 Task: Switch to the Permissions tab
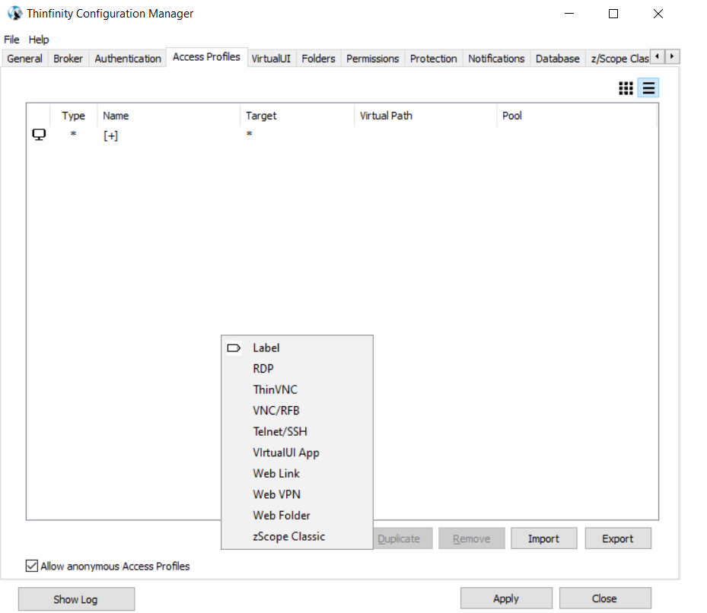click(372, 59)
